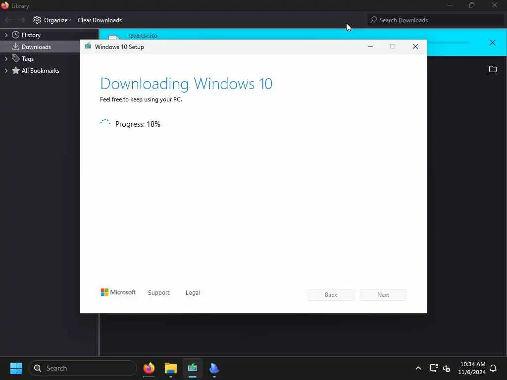Open the blue crystal app on taskbar
Screen dimensions: 507x380
point(214,368)
